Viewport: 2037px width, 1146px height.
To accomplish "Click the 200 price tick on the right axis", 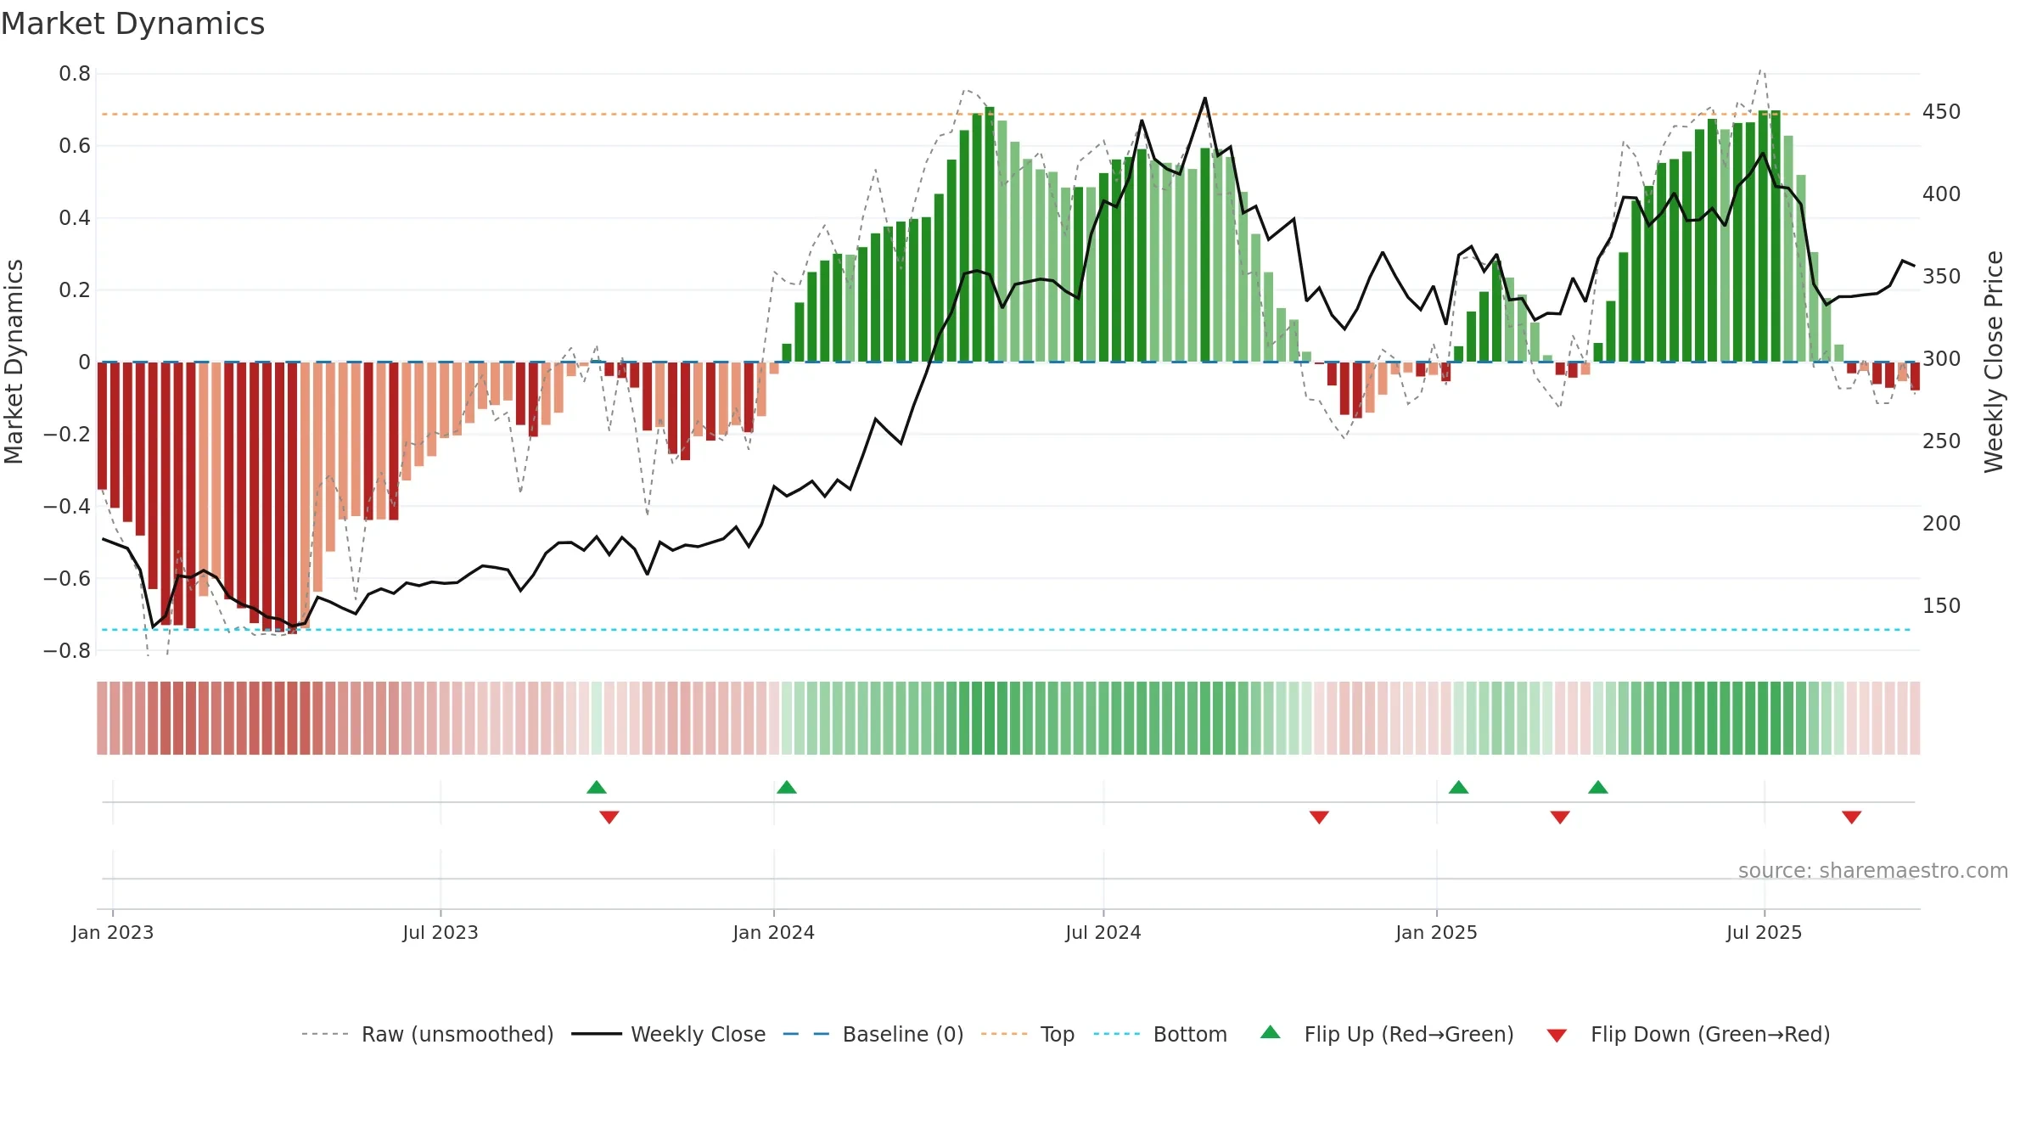I will 1942,524.
